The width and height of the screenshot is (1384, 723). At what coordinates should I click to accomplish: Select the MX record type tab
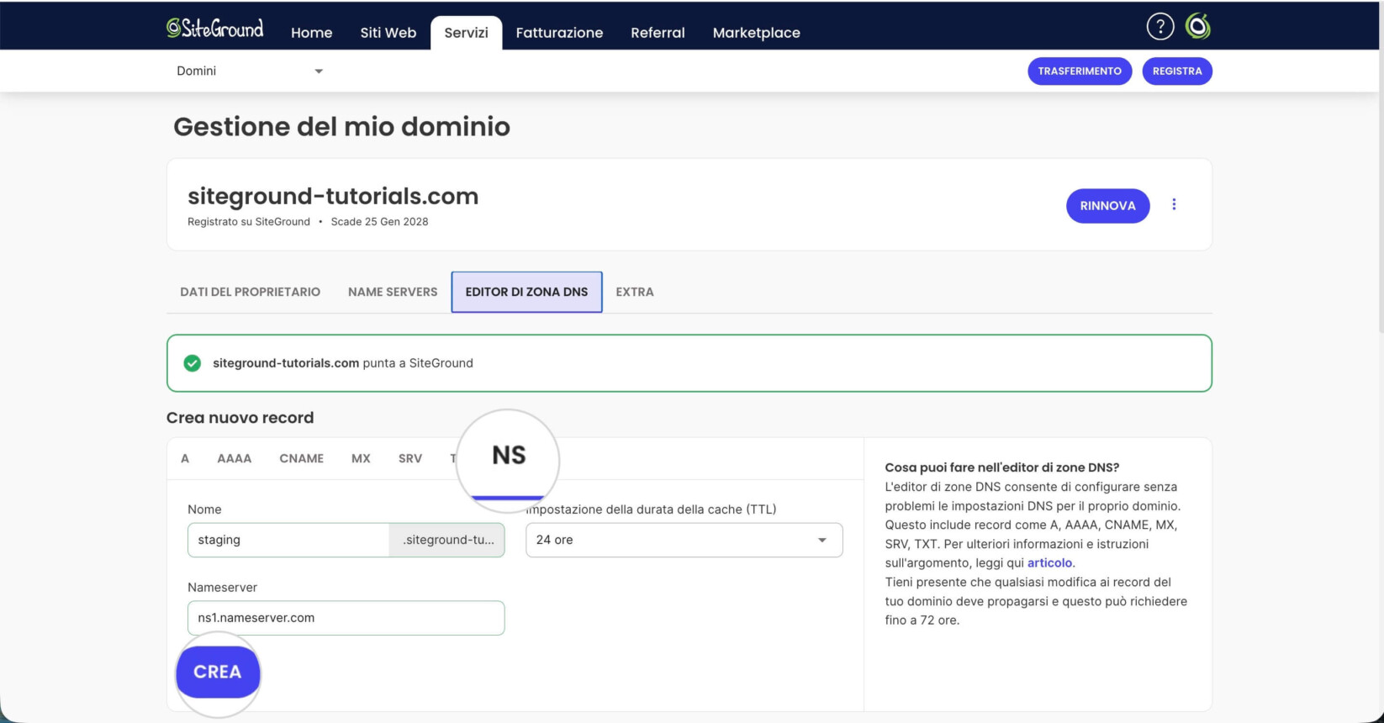pyautogui.click(x=361, y=458)
